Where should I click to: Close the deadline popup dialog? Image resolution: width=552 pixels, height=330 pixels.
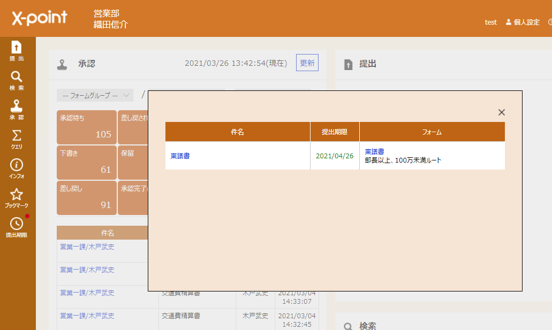coord(501,112)
